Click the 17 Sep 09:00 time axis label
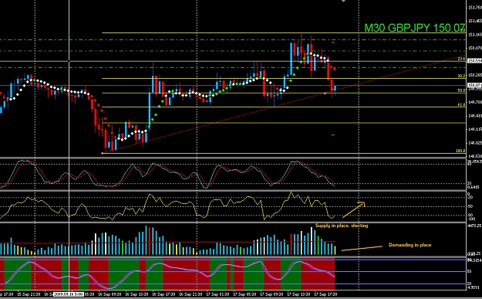Screen dimensions: 482x299 (271, 294)
